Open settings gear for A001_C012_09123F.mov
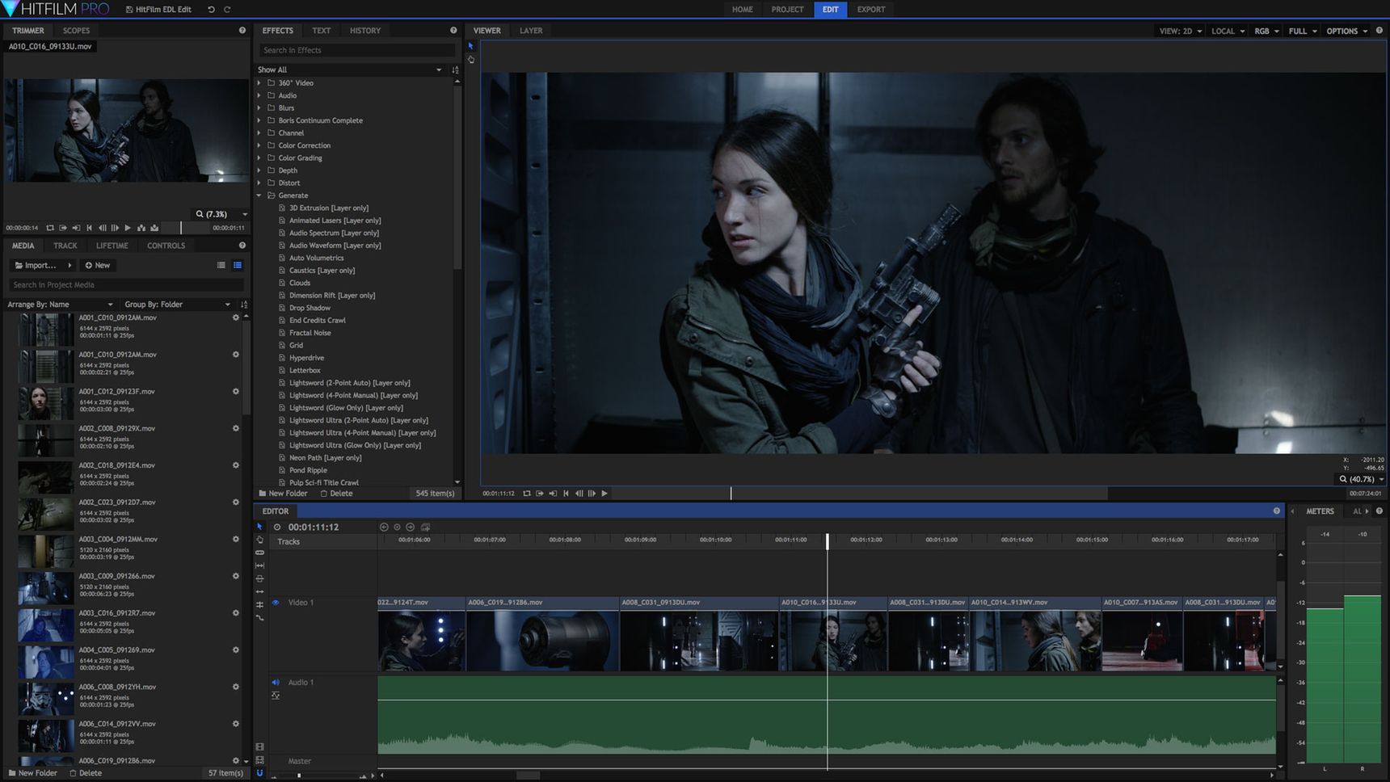Screen dimensions: 1390x782 [x=236, y=391]
